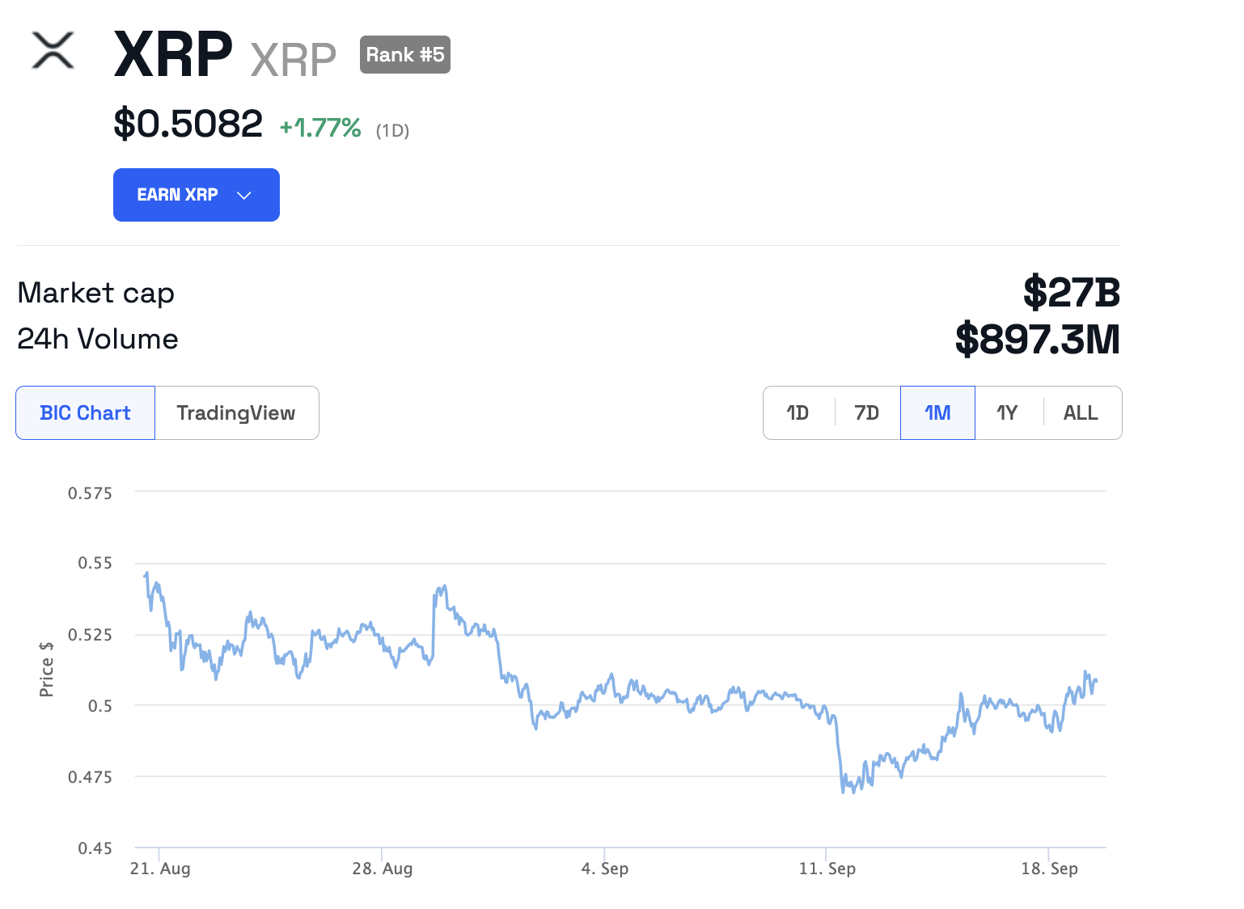Click the Market cap value $27B
This screenshot has height=909, width=1244.
click(1071, 293)
